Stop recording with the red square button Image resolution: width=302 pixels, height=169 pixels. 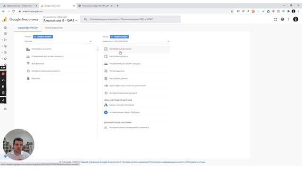[3, 74]
